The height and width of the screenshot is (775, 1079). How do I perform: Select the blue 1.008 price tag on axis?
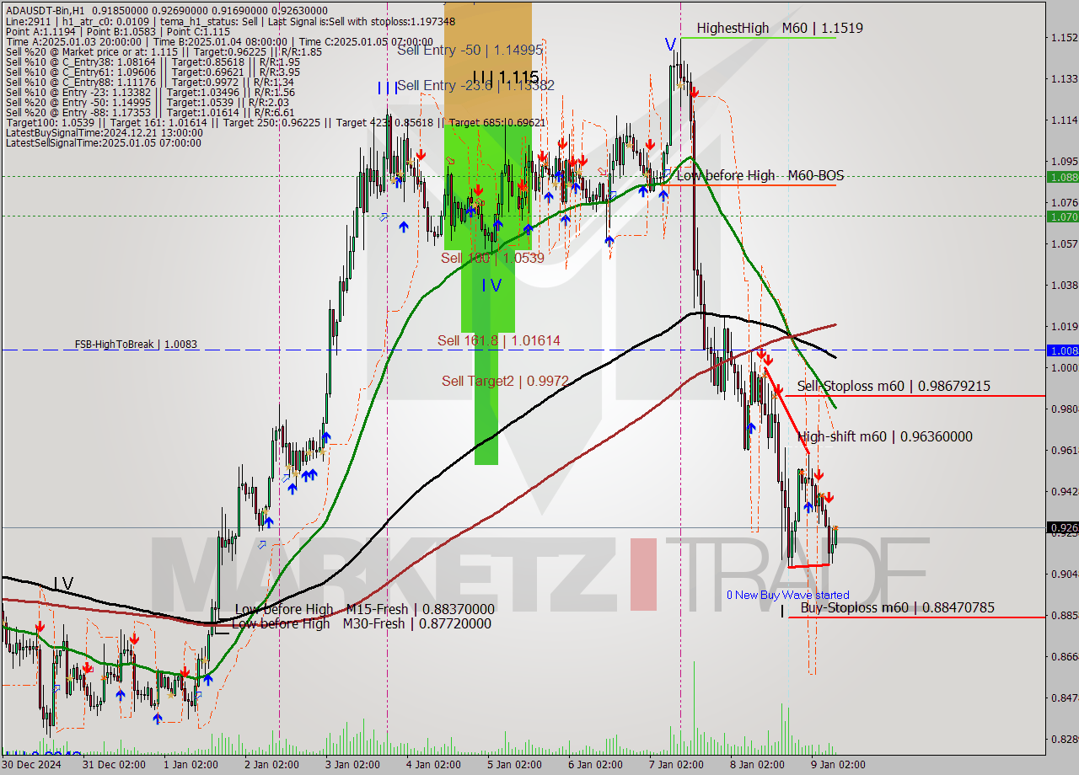pos(1062,350)
